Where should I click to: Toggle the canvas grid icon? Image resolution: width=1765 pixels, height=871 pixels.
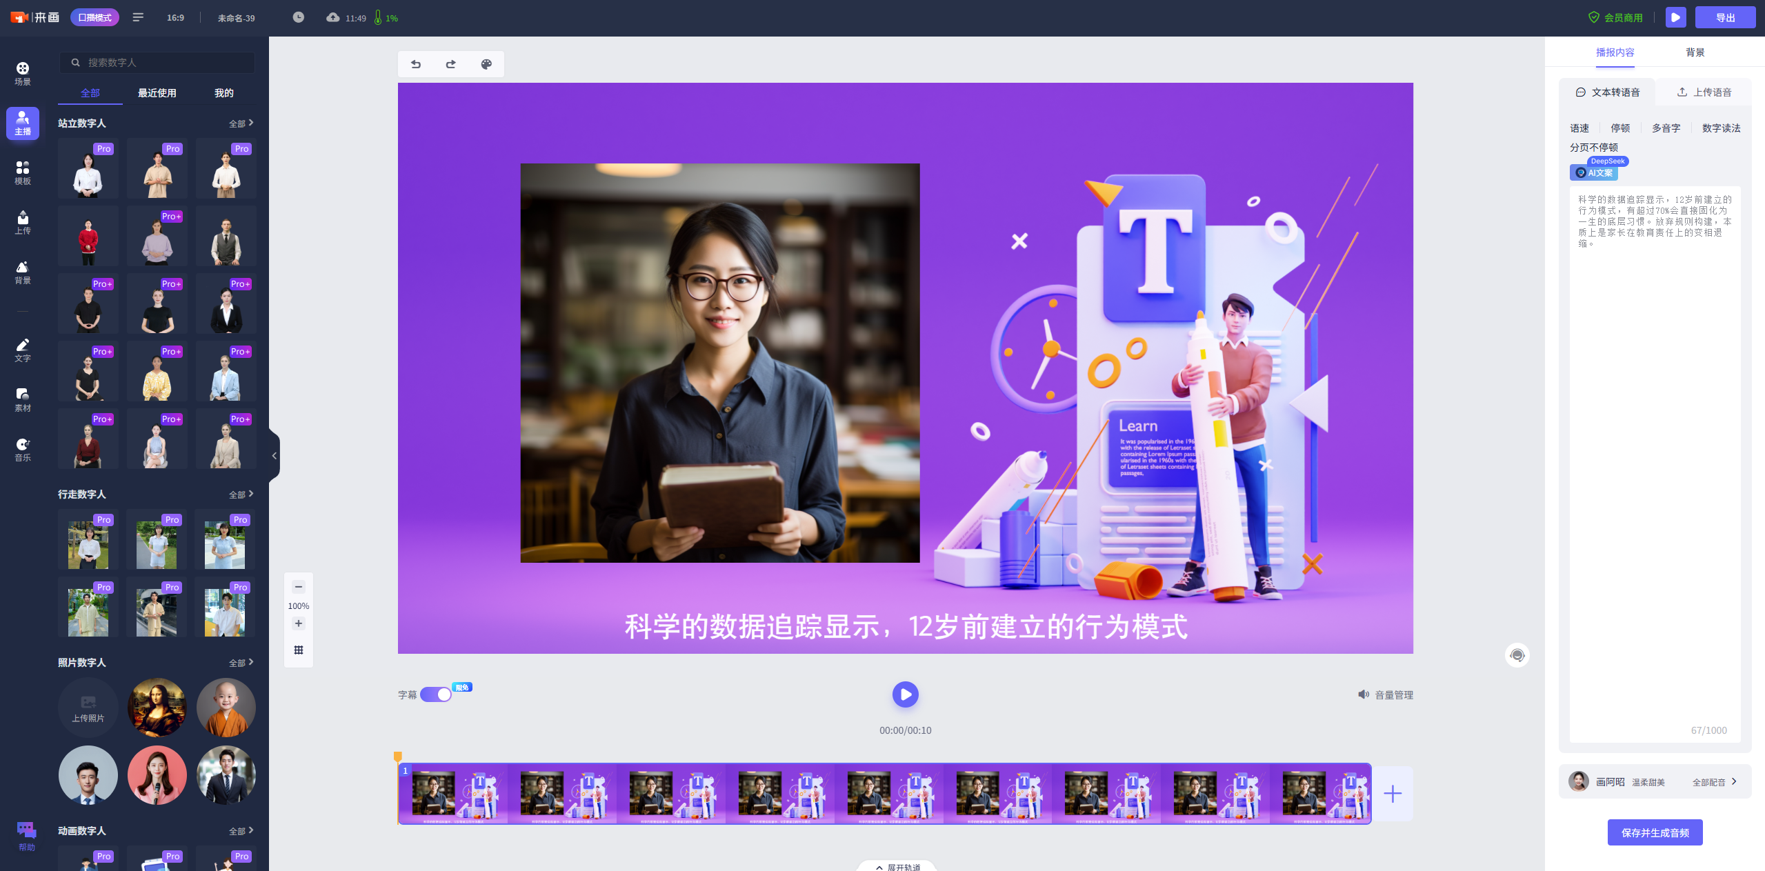coord(299,650)
